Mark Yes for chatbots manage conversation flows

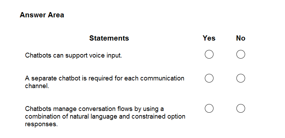(x=209, y=109)
